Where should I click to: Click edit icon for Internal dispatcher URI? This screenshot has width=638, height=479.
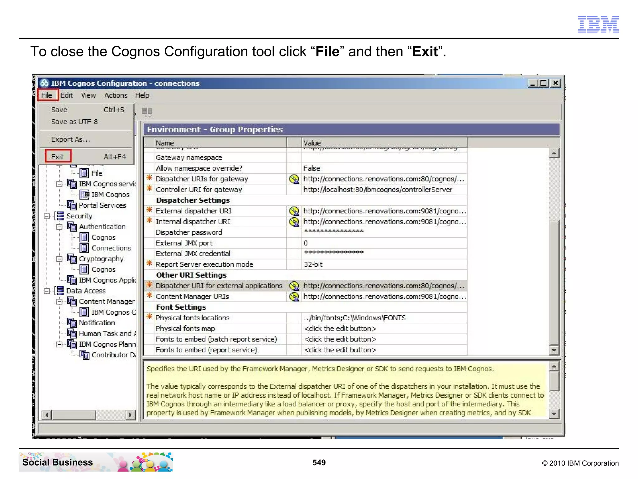pyautogui.click(x=294, y=222)
